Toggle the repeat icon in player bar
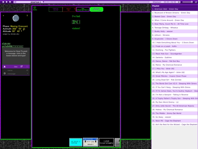This screenshot has height=149, width=198. (15, 2)
